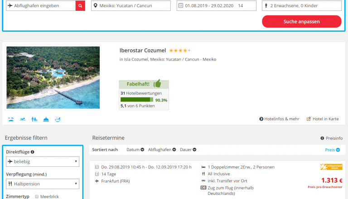Click the transfer bus icon in the offer
Image resolution: width=348 pixels, height=199 pixels.
[x=203, y=181]
